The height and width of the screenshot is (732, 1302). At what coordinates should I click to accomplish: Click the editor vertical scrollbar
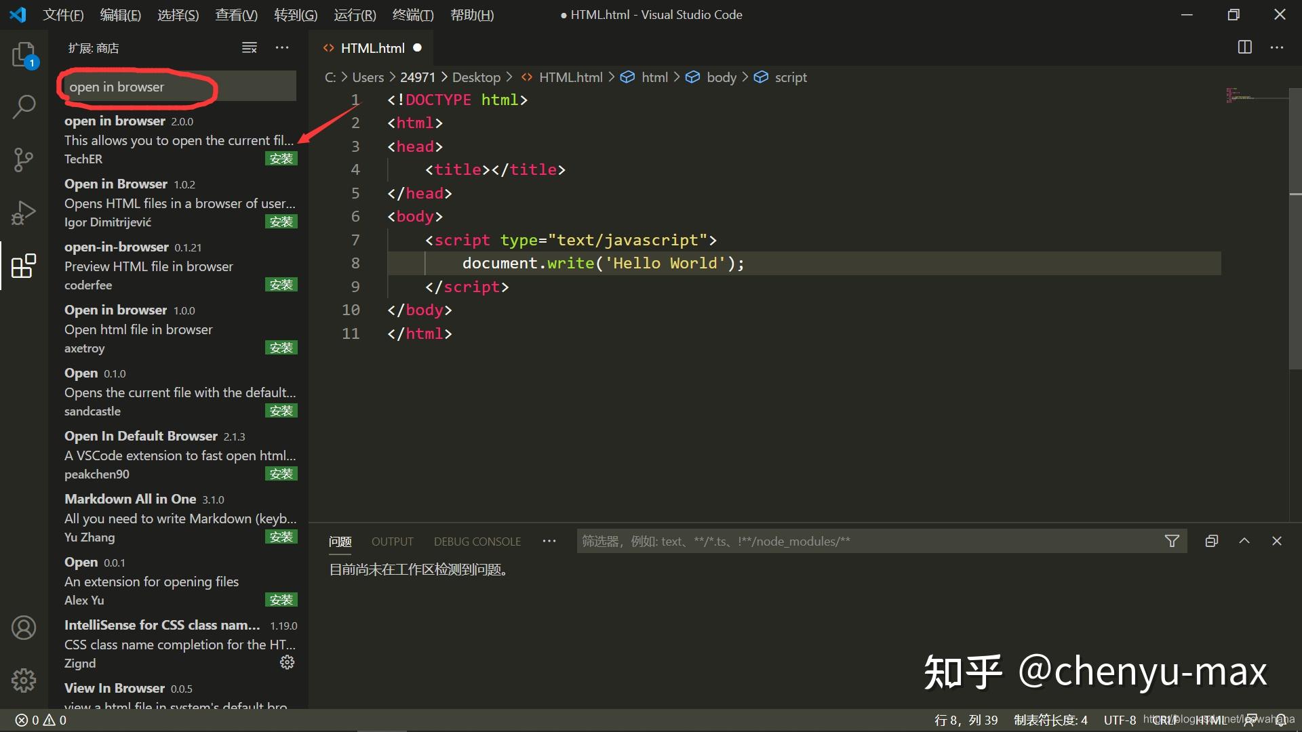1295,230
